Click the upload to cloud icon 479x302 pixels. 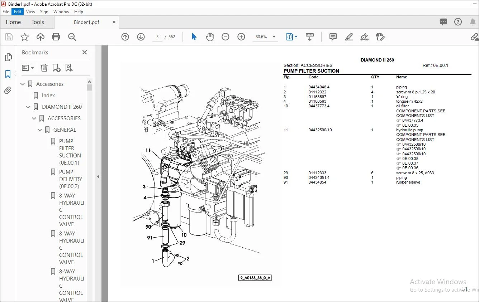point(41,37)
